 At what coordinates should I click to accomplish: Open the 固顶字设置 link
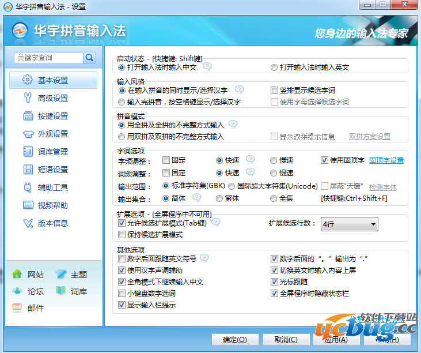coord(386,160)
